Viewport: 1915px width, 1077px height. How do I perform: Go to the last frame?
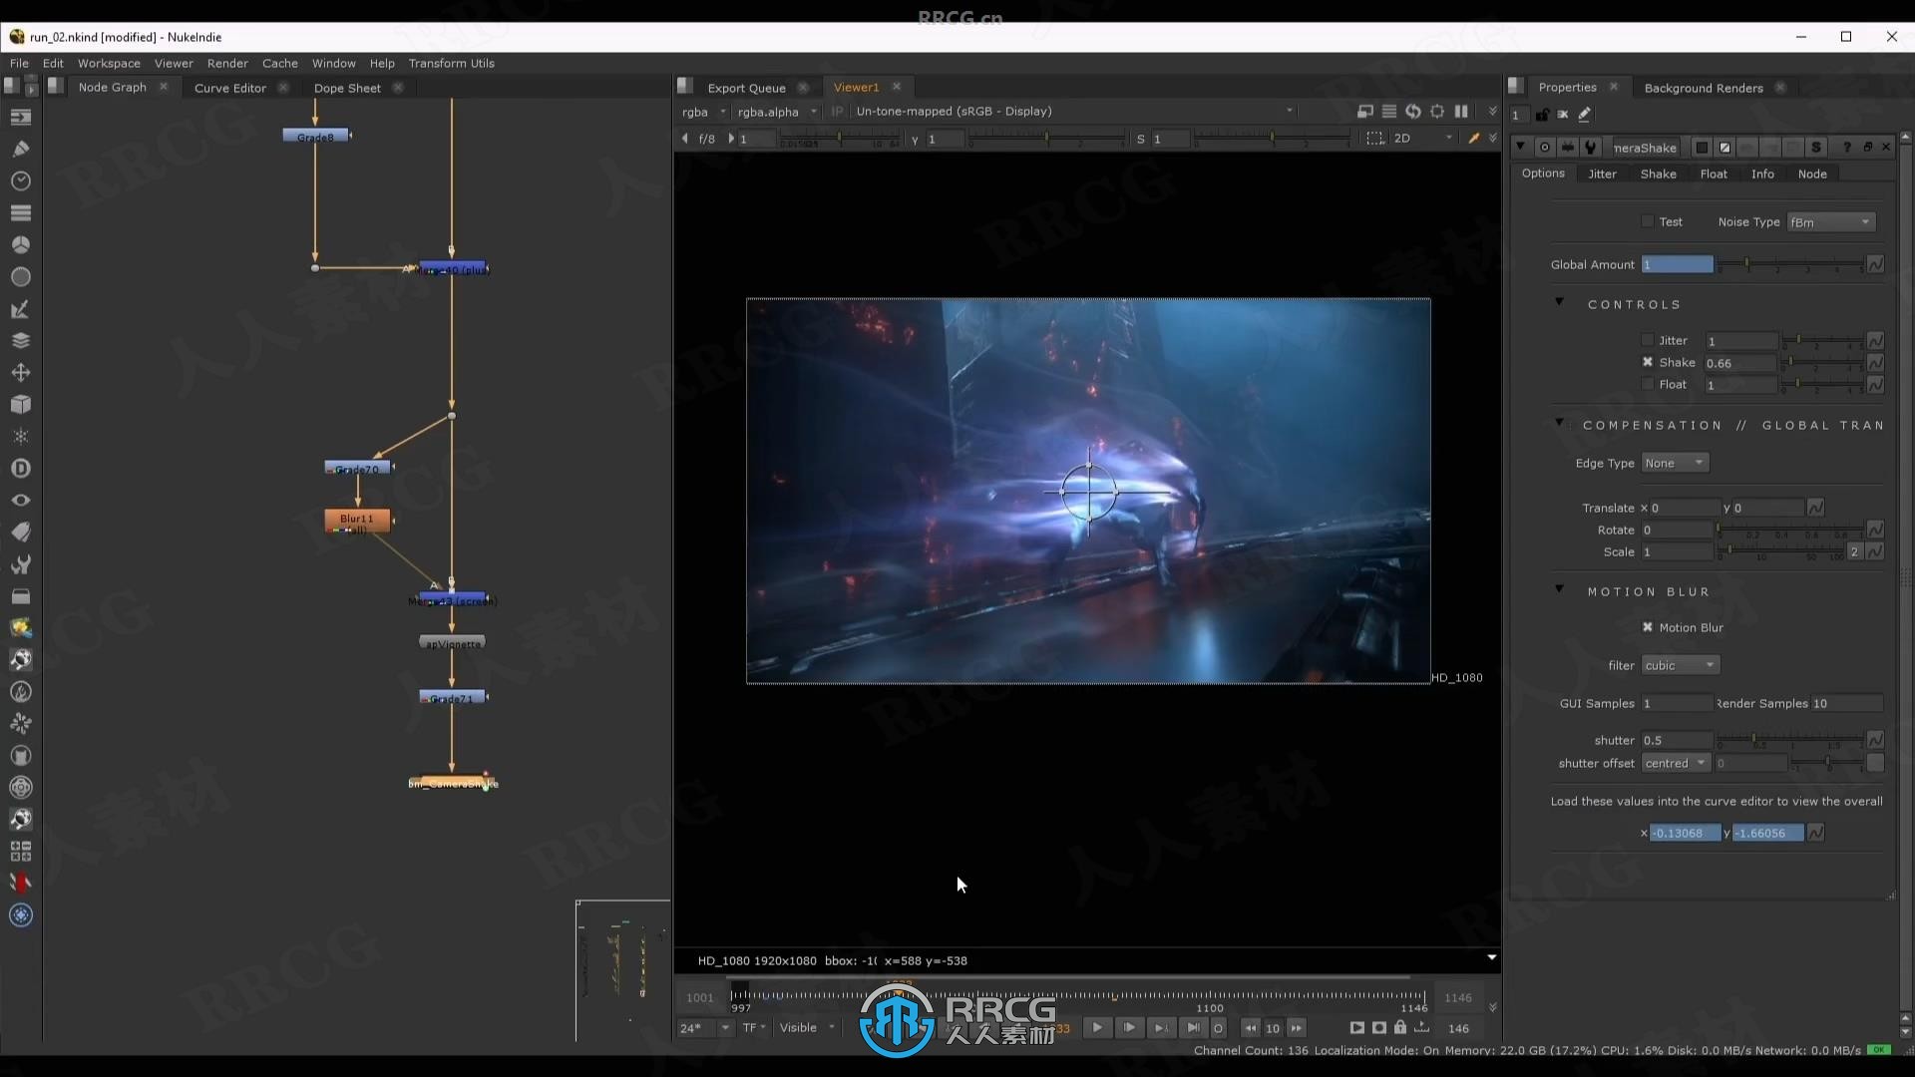[x=1193, y=1028]
